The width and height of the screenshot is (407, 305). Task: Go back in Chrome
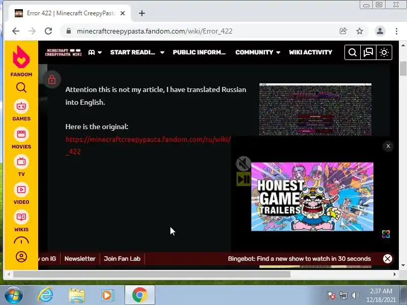16,31
